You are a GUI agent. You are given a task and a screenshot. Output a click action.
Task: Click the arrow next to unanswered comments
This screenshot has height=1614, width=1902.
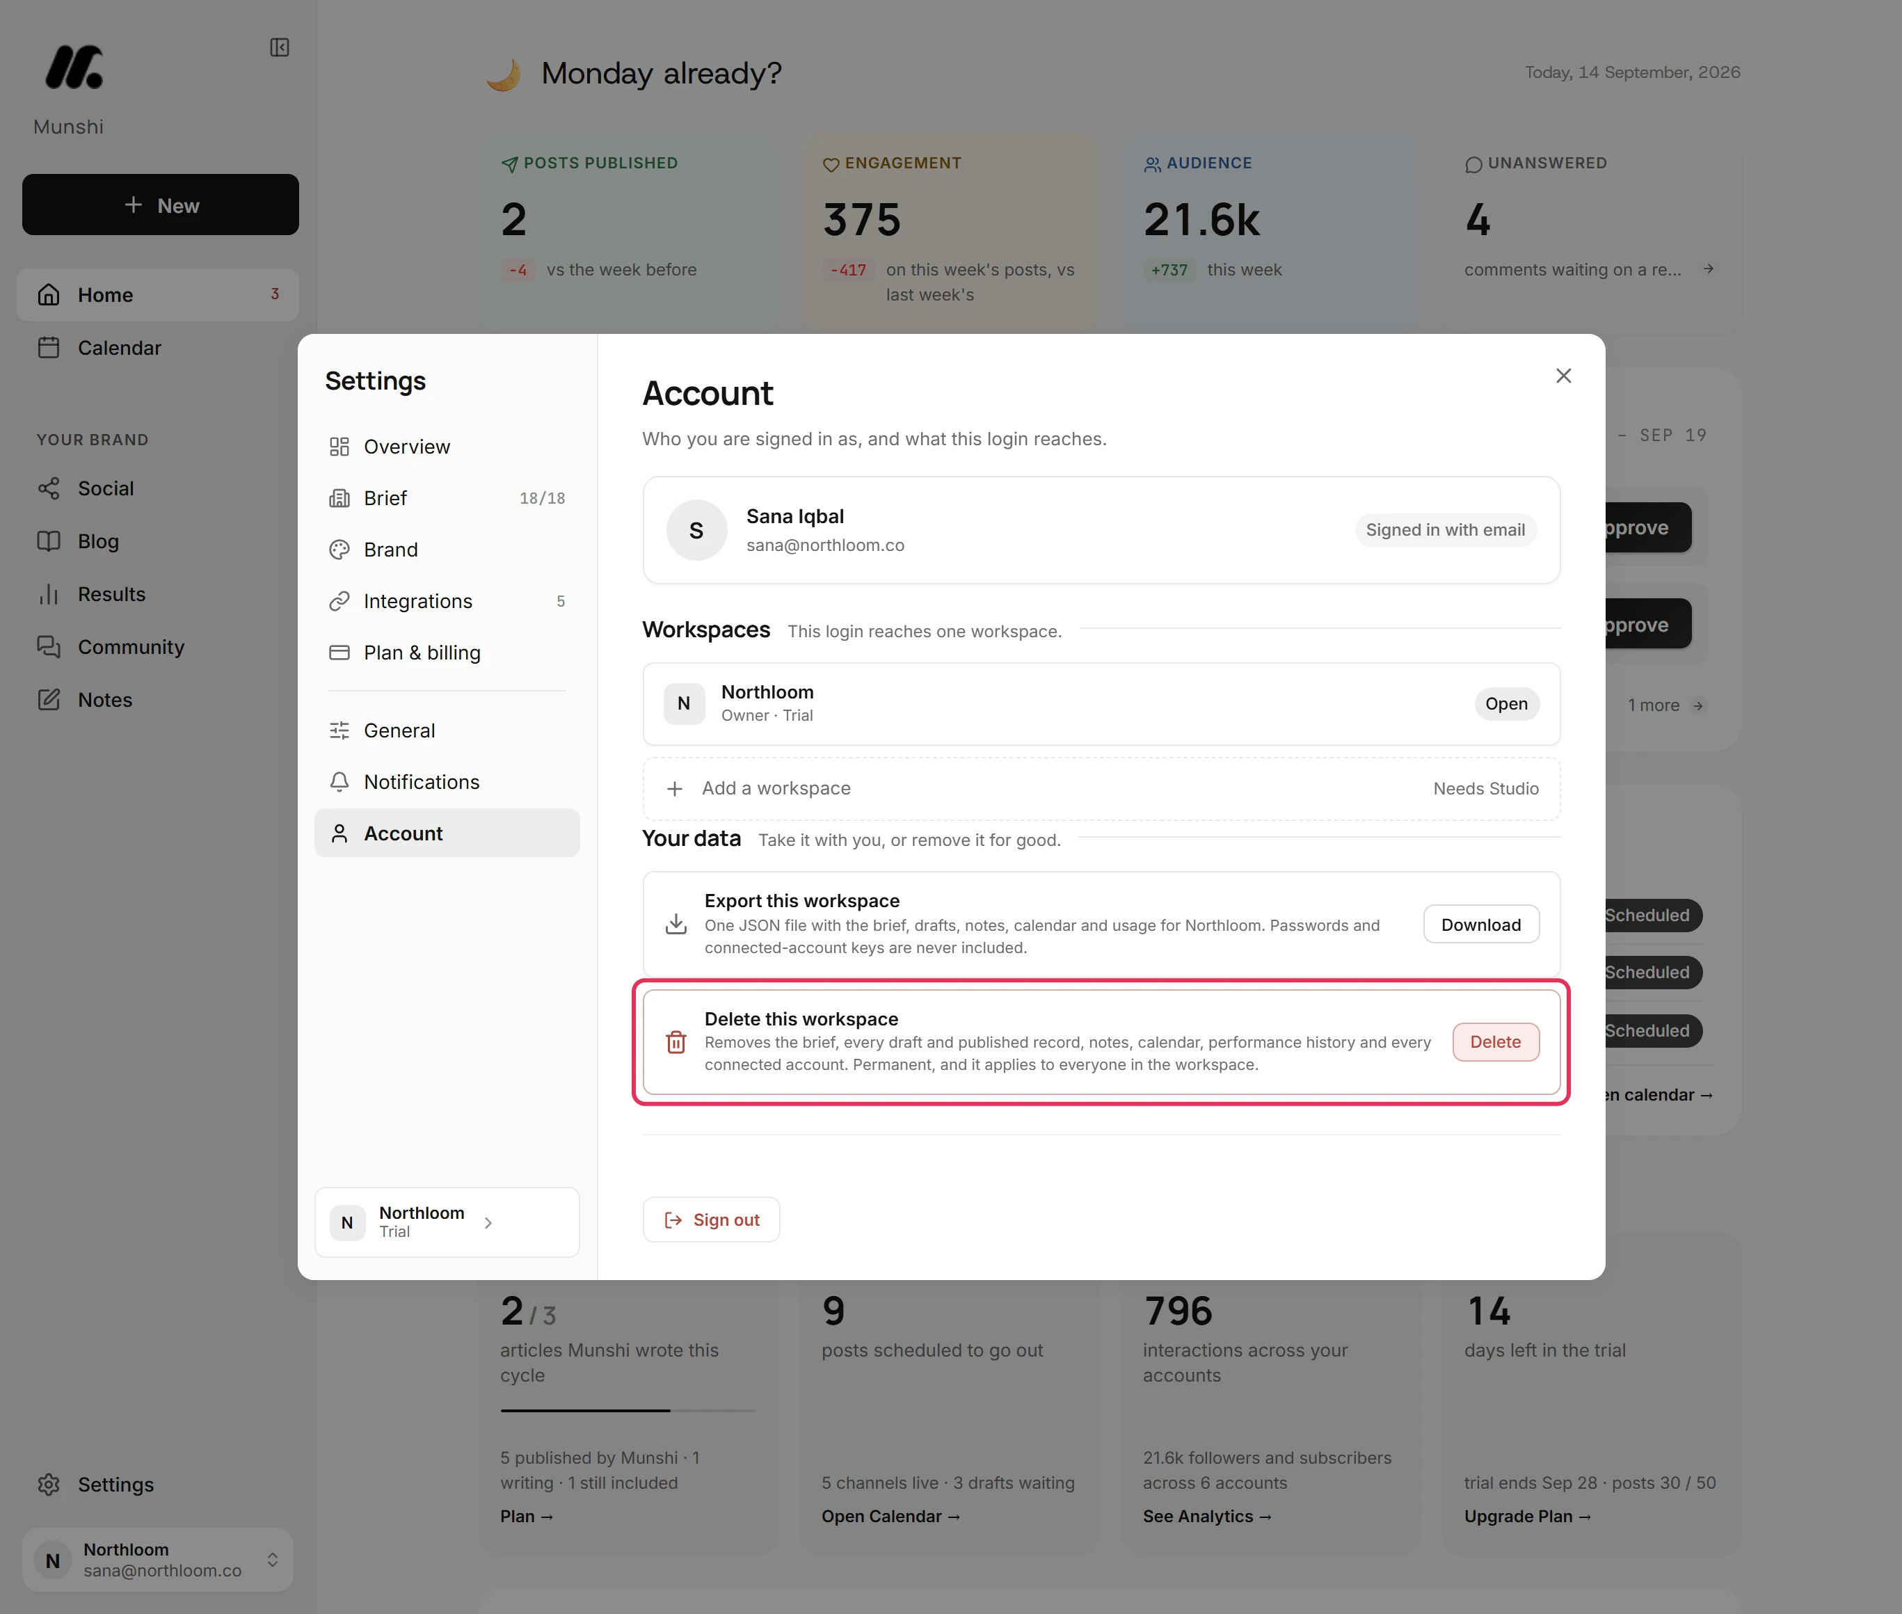coord(1708,269)
